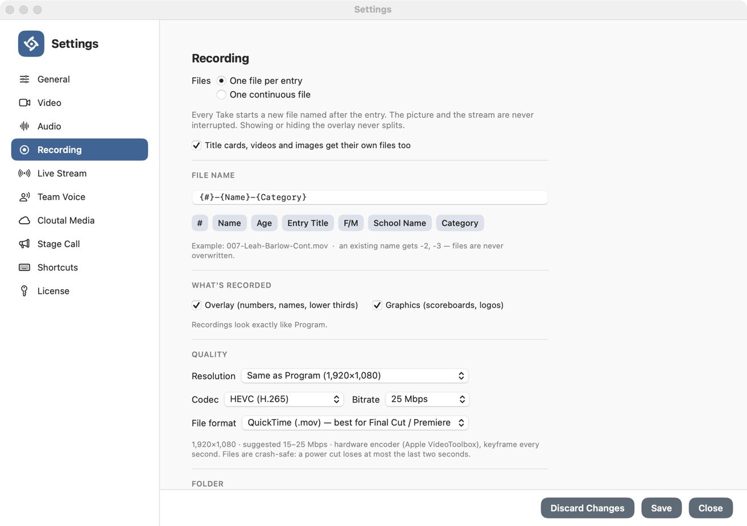Image resolution: width=747 pixels, height=526 pixels.
Task: Open the File format dropdown
Action: (x=355, y=423)
